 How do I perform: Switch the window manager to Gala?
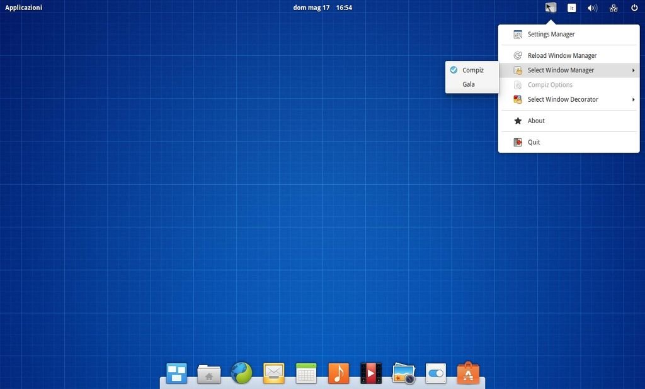469,84
